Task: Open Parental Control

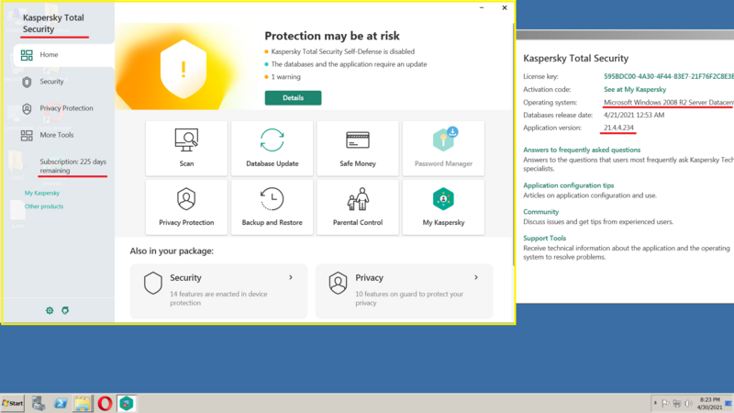Action: (x=358, y=207)
